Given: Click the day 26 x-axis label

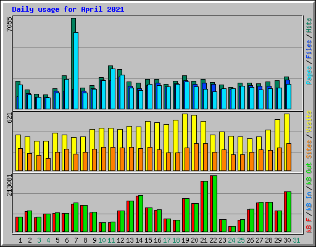Looking at the screenshot, I should point(250,240).
